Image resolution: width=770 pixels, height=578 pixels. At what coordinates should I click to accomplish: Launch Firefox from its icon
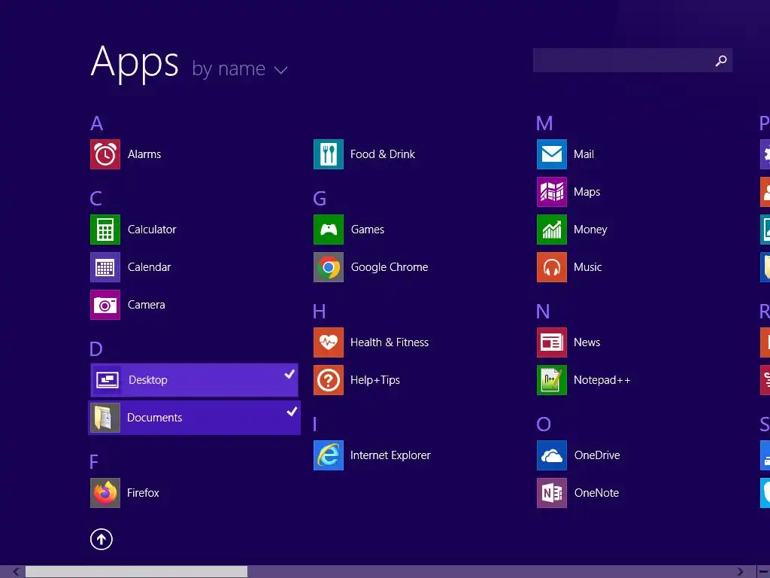[x=105, y=493]
